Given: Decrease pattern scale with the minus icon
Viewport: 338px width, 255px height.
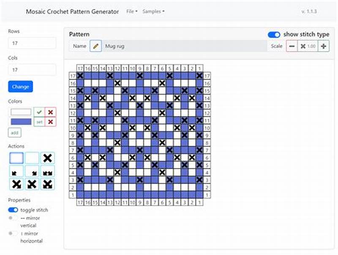Looking at the screenshot, I should [292, 46].
